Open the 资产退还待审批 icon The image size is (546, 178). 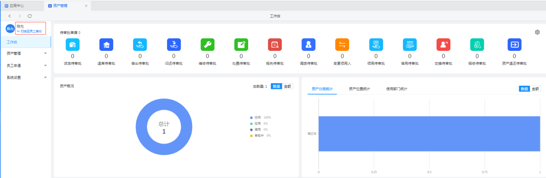514,45
